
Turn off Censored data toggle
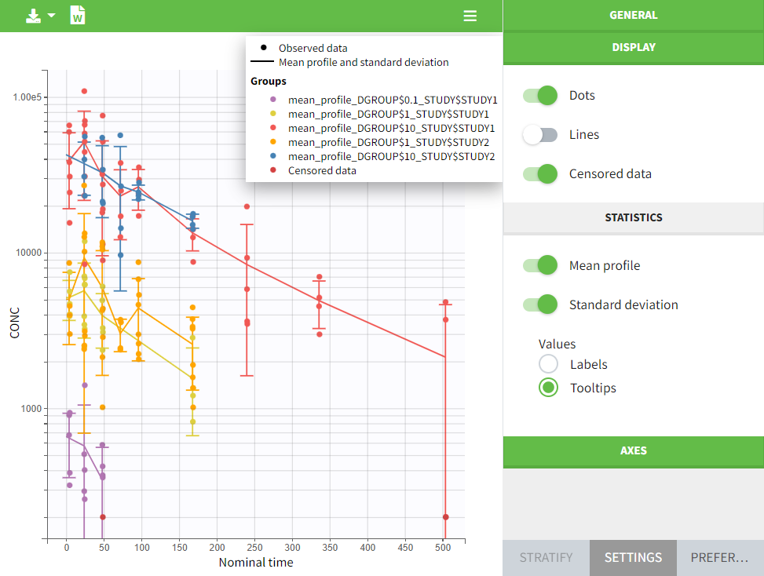(x=540, y=174)
